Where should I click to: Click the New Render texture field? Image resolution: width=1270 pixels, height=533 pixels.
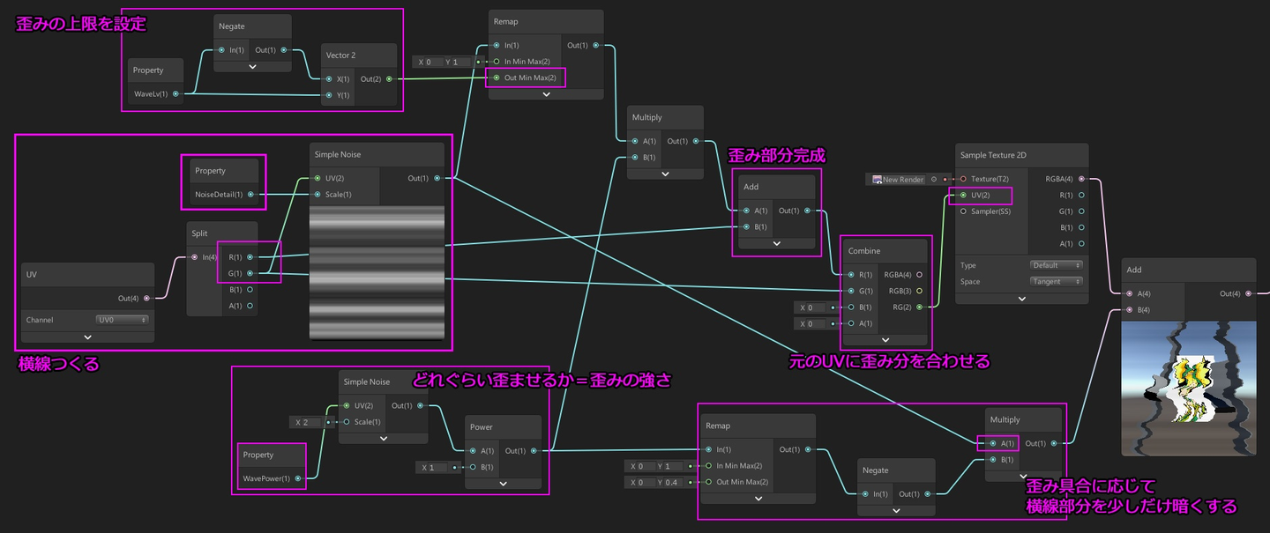click(897, 179)
